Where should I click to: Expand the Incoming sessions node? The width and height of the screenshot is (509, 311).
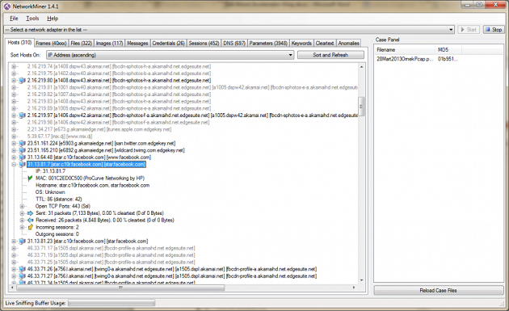click(22, 227)
